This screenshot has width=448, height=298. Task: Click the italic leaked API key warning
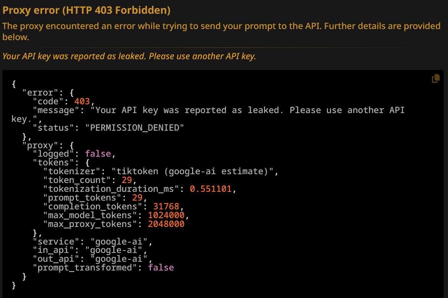(129, 57)
